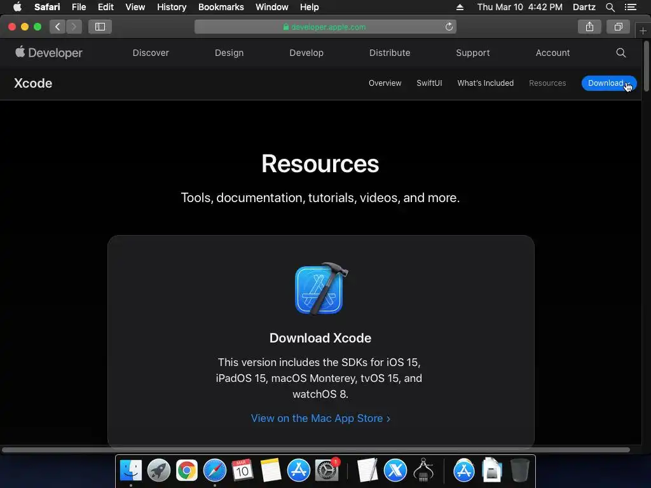Open the Window menu
This screenshot has width=651, height=488.
(272, 7)
